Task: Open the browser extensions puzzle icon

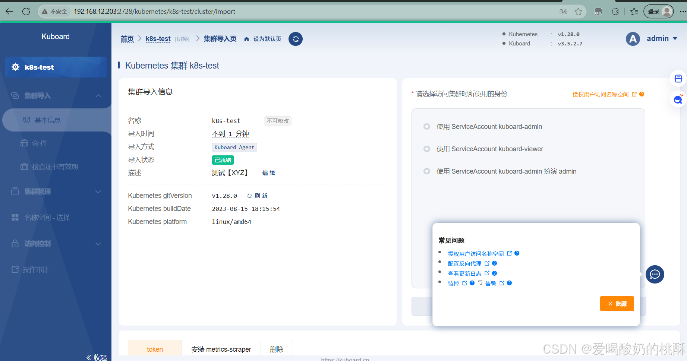Action: [x=615, y=12]
